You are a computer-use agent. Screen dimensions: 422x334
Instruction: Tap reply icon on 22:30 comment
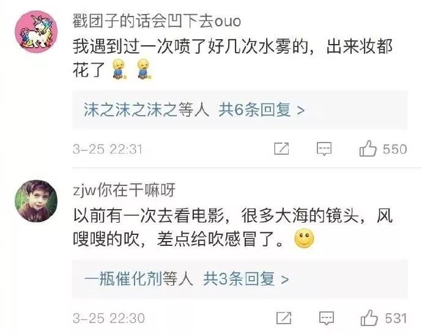pyautogui.click(x=327, y=318)
